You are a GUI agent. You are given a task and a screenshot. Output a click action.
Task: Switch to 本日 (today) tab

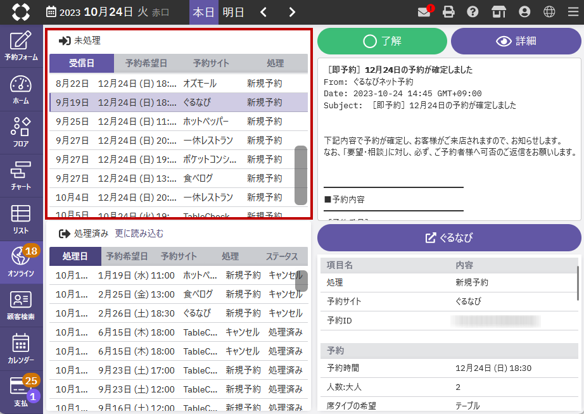[x=203, y=12]
